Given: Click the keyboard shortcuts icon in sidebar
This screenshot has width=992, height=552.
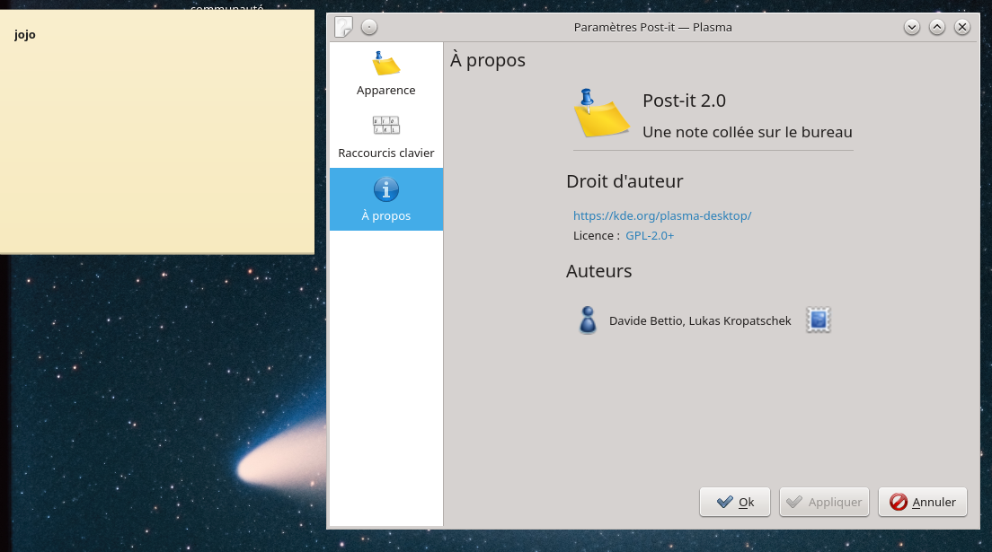Looking at the screenshot, I should point(385,125).
